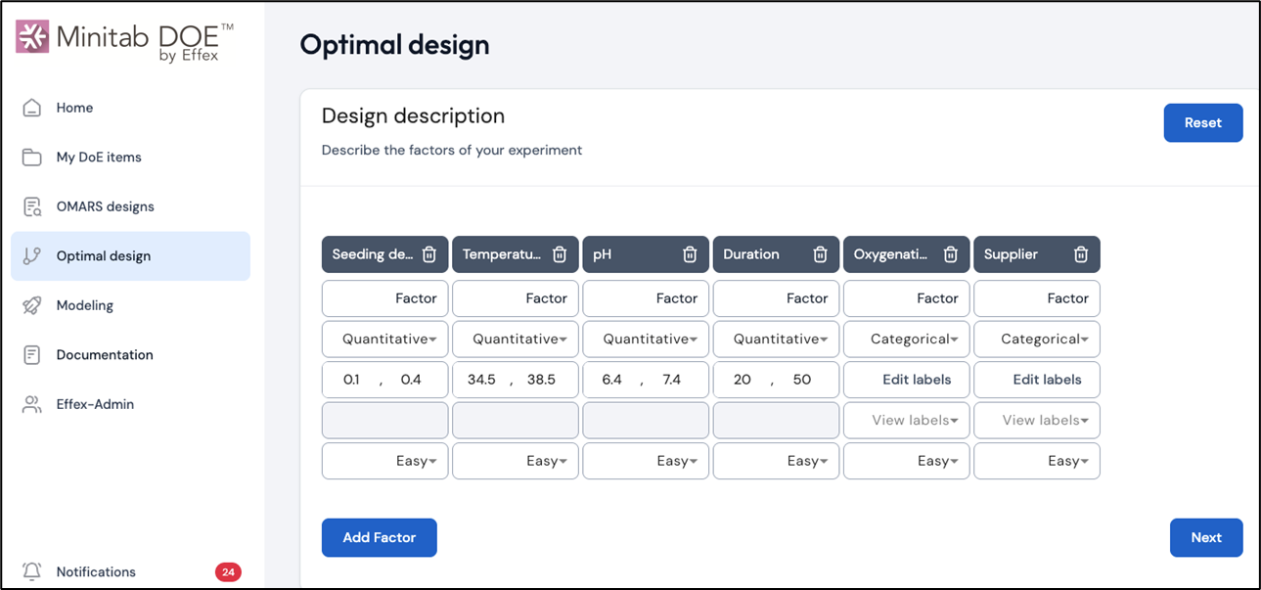The height and width of the screenshot is (590, 1261).
Task: Click the 6.4 , 7.4 range field
Action: (x=646, y=380)
